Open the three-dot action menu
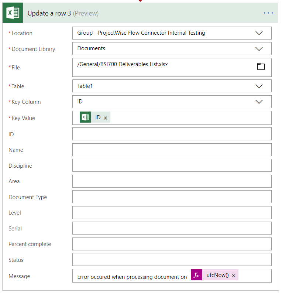 [268, 13]
